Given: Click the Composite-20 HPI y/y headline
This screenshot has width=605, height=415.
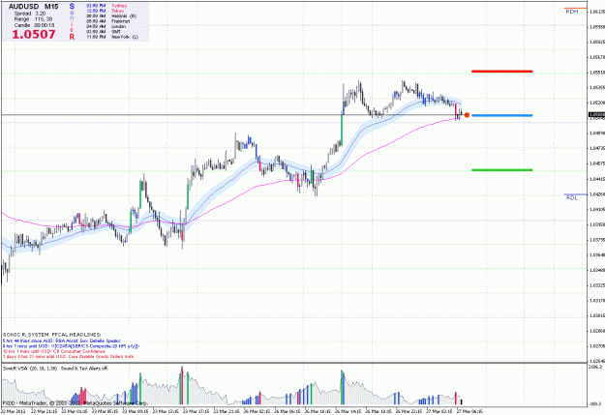Looking at the screenshot, I should click(72, 346).
